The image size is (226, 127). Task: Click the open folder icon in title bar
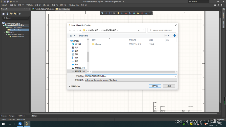11,1
